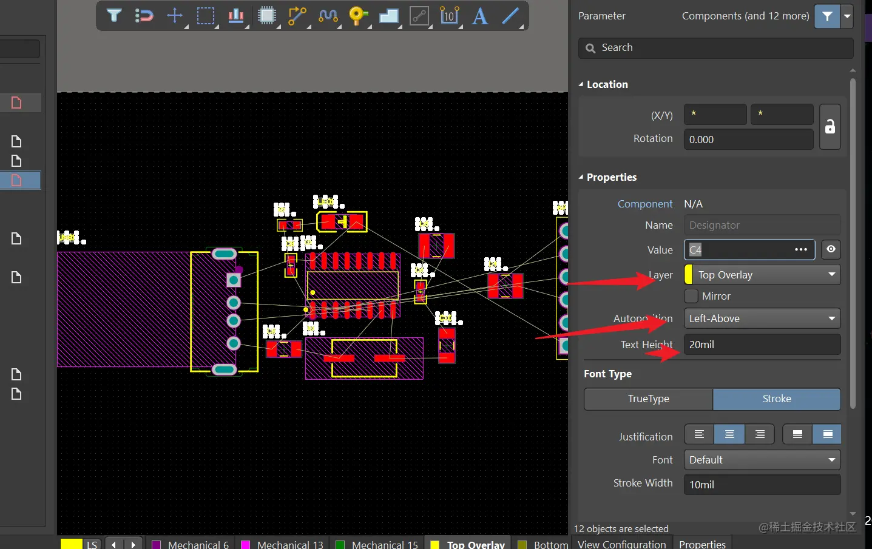Switch to the Mechanical 13 layer tab
The image size is (872, 549).
[283, 544]
